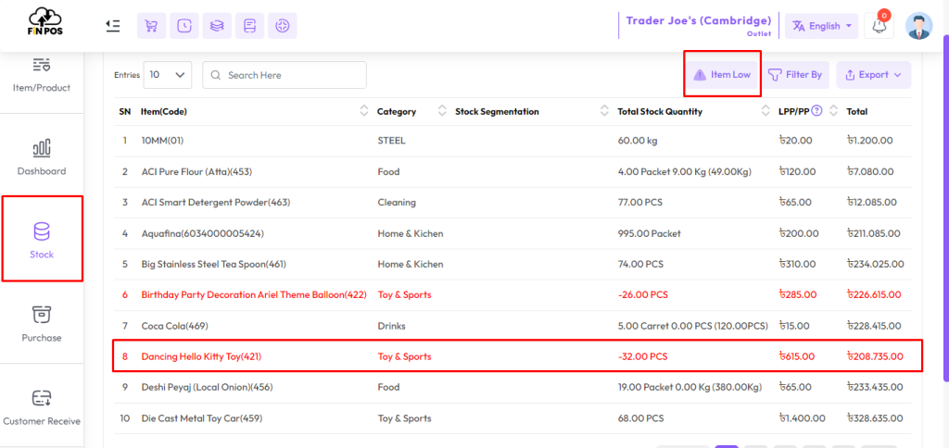Open the notifications bell
This screenshot has width=949, height=448.
[879, 25]
